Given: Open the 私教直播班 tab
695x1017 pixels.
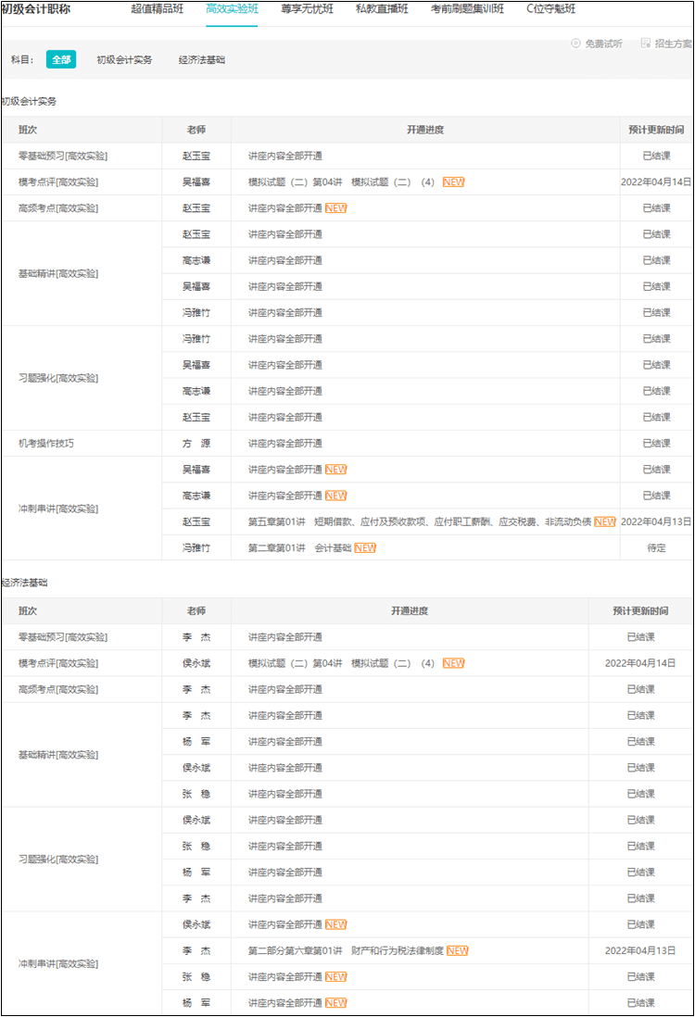Looking at the screenshot, I should tap(382, 9).
